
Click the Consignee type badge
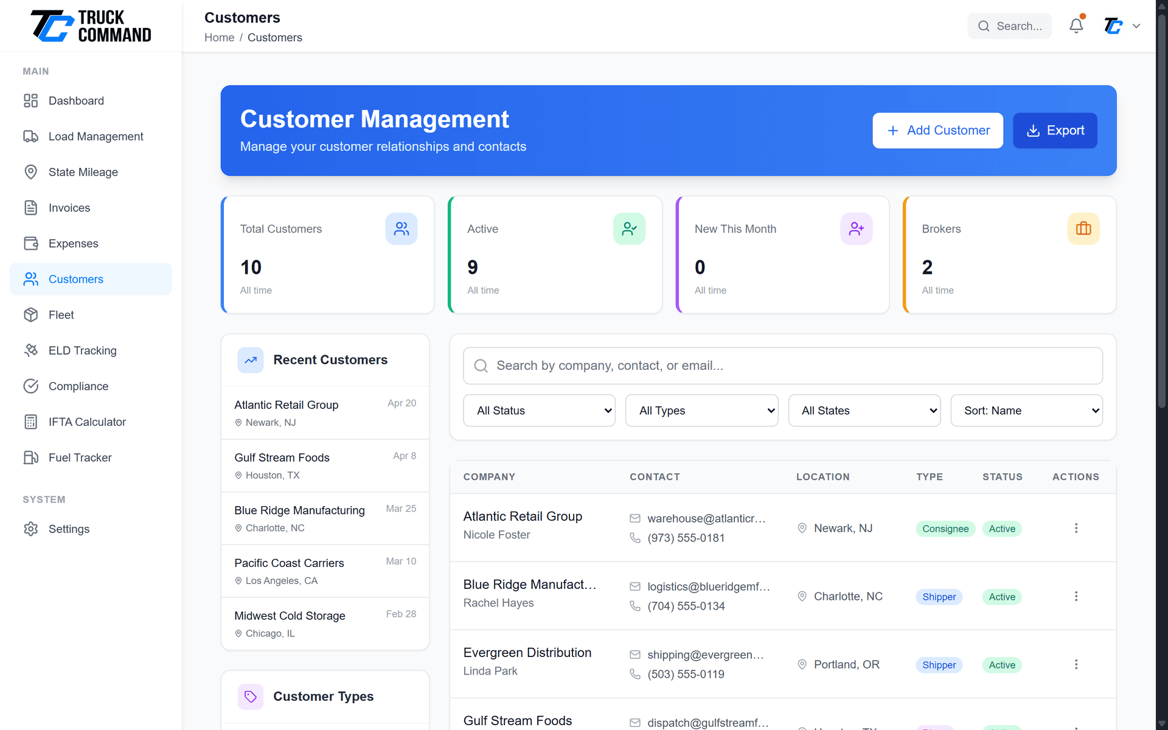945,529
